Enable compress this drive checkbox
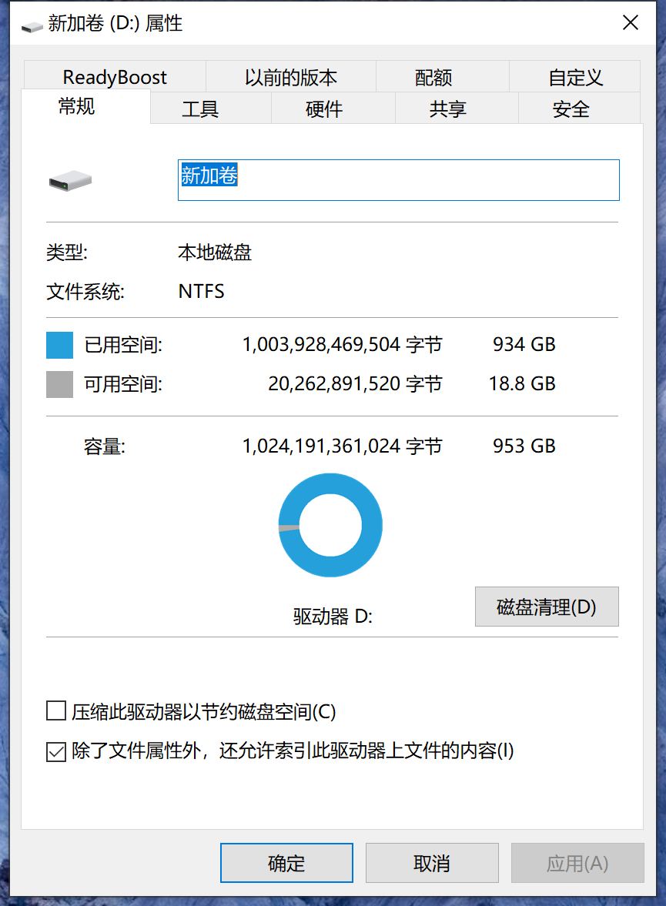 (56, 710)
